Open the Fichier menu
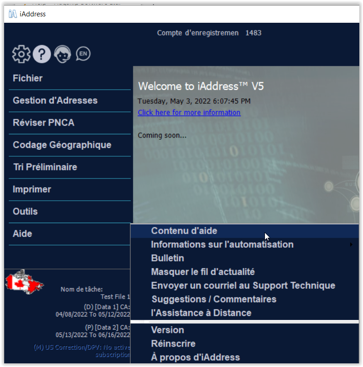Screen dimensions: 363x367 (70, 78)
